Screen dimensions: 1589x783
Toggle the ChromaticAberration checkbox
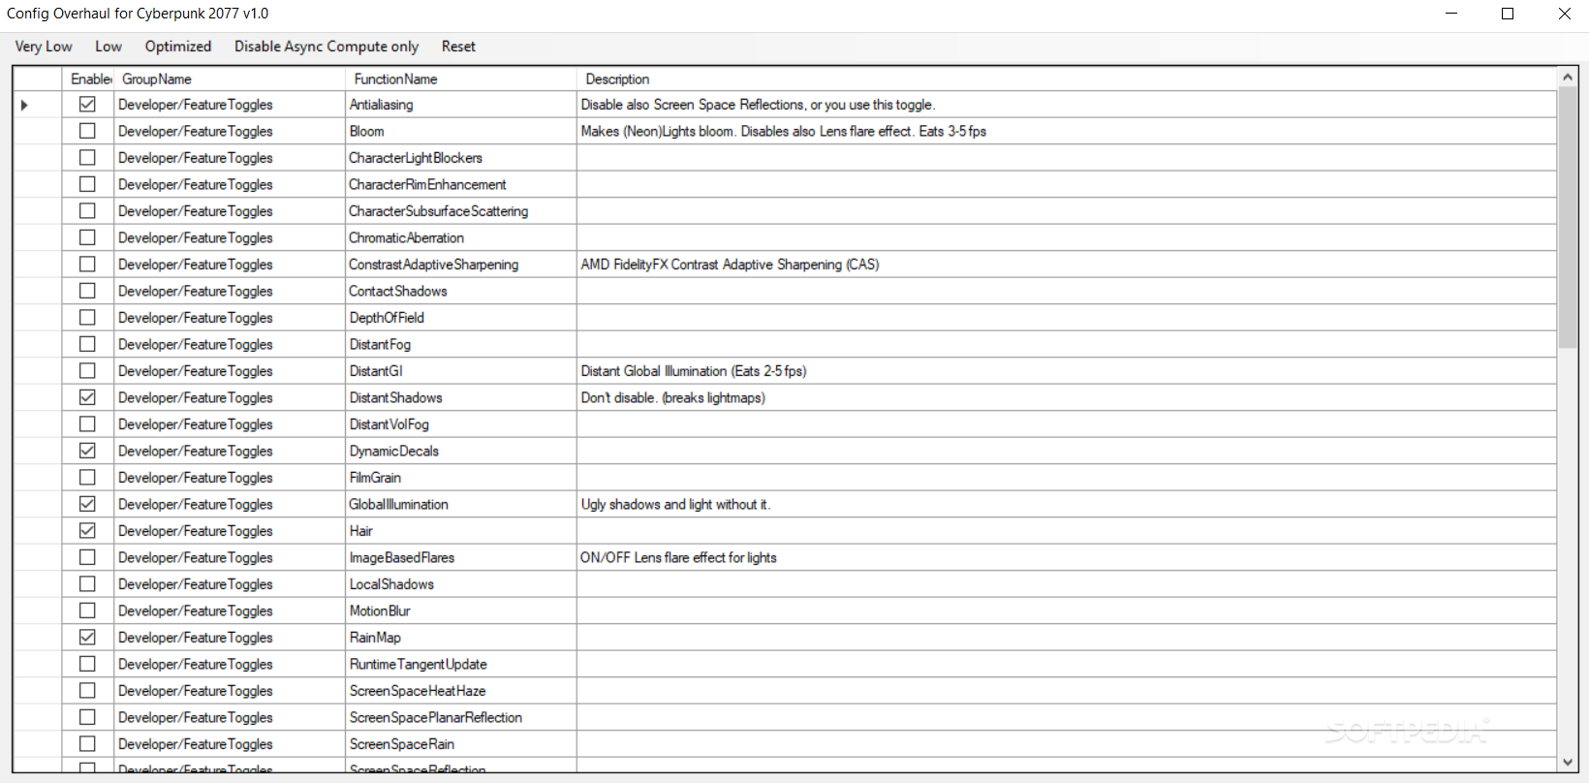tap(87, 237)
